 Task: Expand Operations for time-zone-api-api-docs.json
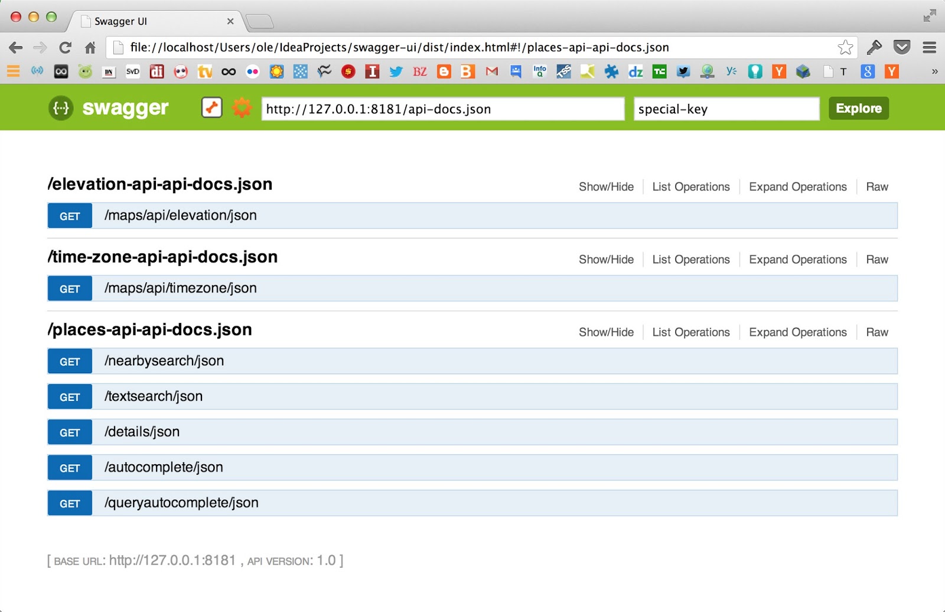798,259
